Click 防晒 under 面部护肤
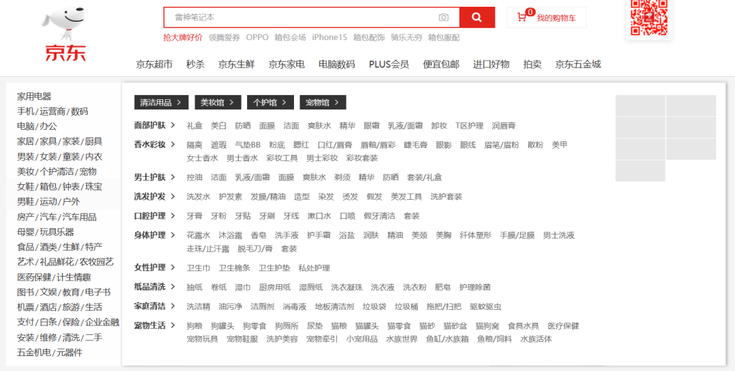The image size is (735, 371). 243,126
